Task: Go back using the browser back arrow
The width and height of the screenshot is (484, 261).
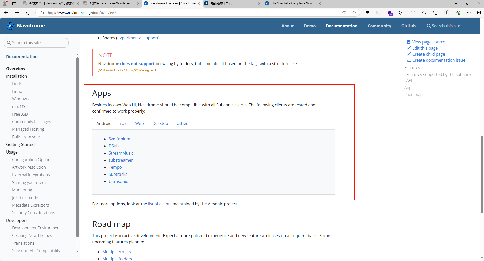Action: tap(6, 13)
